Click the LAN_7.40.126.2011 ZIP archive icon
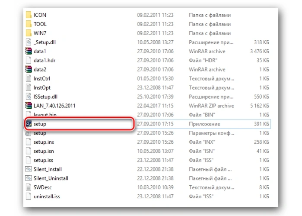The image size is (302, 216). click(x=29, y=106)
